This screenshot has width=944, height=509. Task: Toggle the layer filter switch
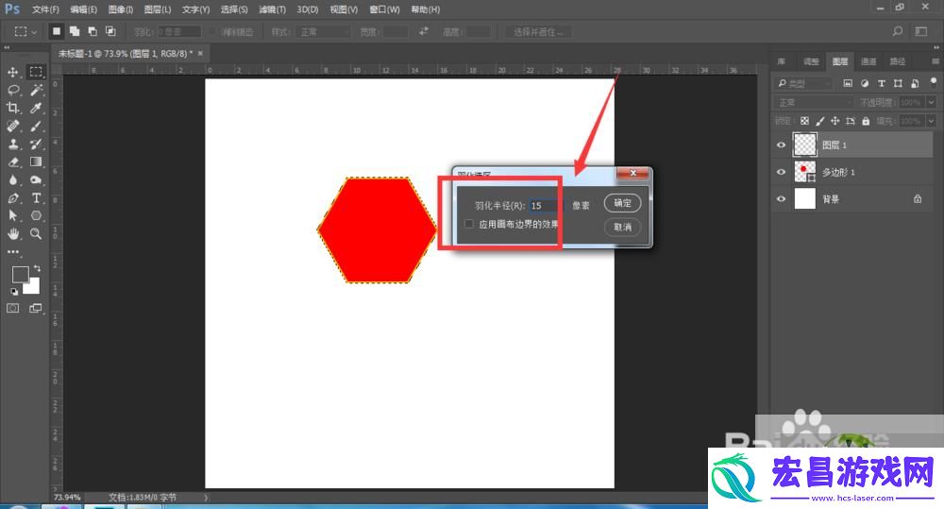point(934,80)
